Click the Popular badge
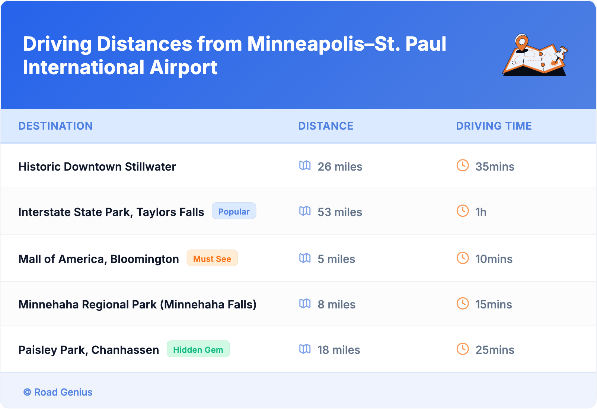This screenshot has height=409, width=597. 234,211
